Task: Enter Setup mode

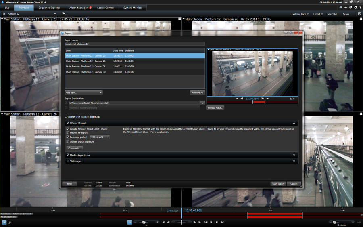Action: coord(346,14)
